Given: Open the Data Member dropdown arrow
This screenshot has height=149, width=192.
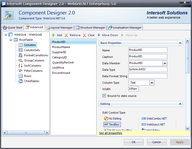Looking at the screenshot, I should click(x=165, y=63).
